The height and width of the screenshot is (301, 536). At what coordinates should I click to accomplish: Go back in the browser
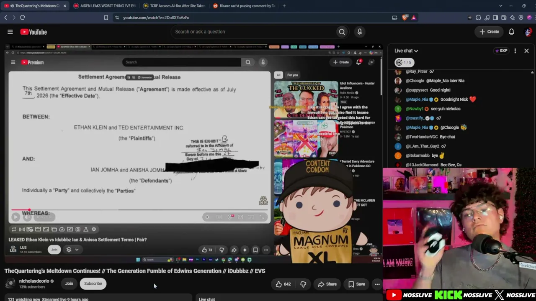pos(6,18)
